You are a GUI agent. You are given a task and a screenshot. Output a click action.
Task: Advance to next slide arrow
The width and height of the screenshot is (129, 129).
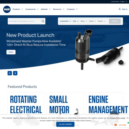pyautogui.click(x=15, y=73)
